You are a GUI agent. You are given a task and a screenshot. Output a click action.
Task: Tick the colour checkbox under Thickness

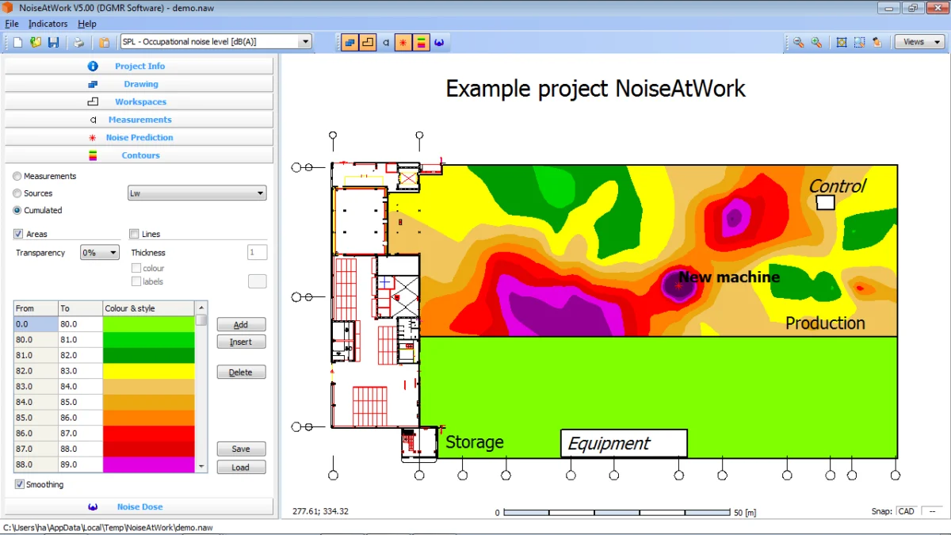[x=136, y=268]
